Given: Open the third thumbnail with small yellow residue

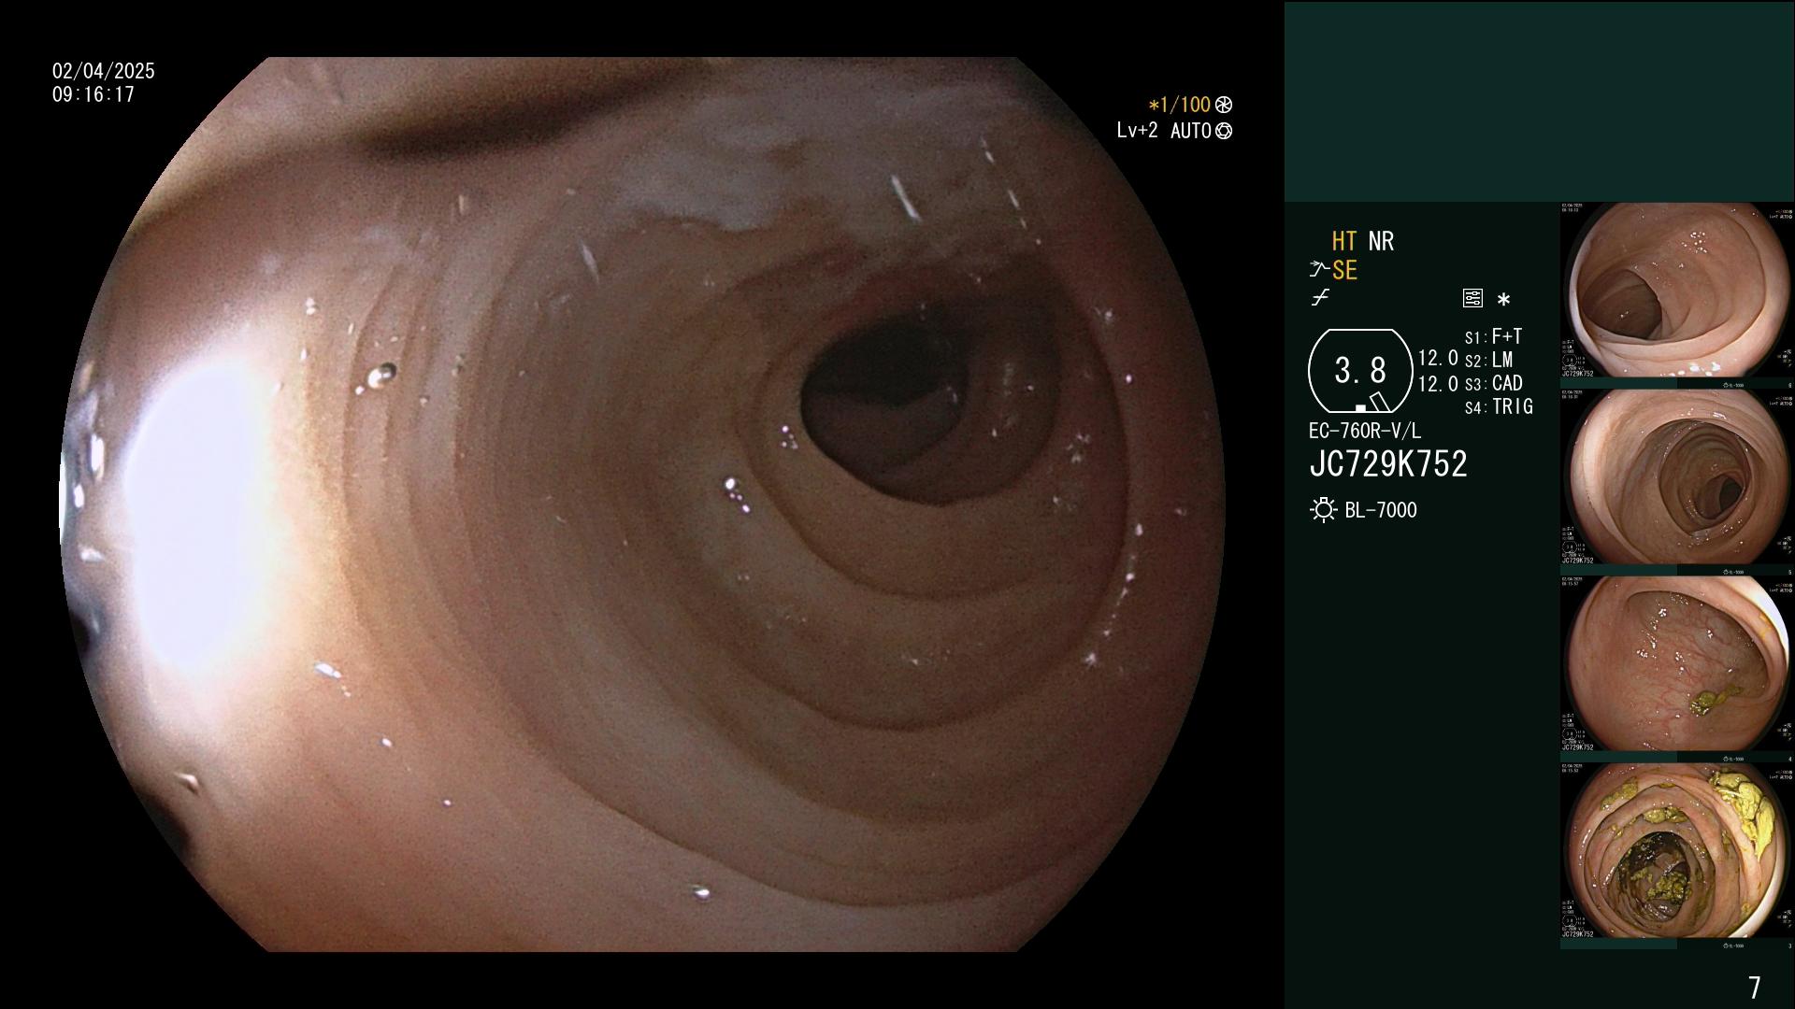Looking at the screenshot, I should click(x=1676, y=664).
